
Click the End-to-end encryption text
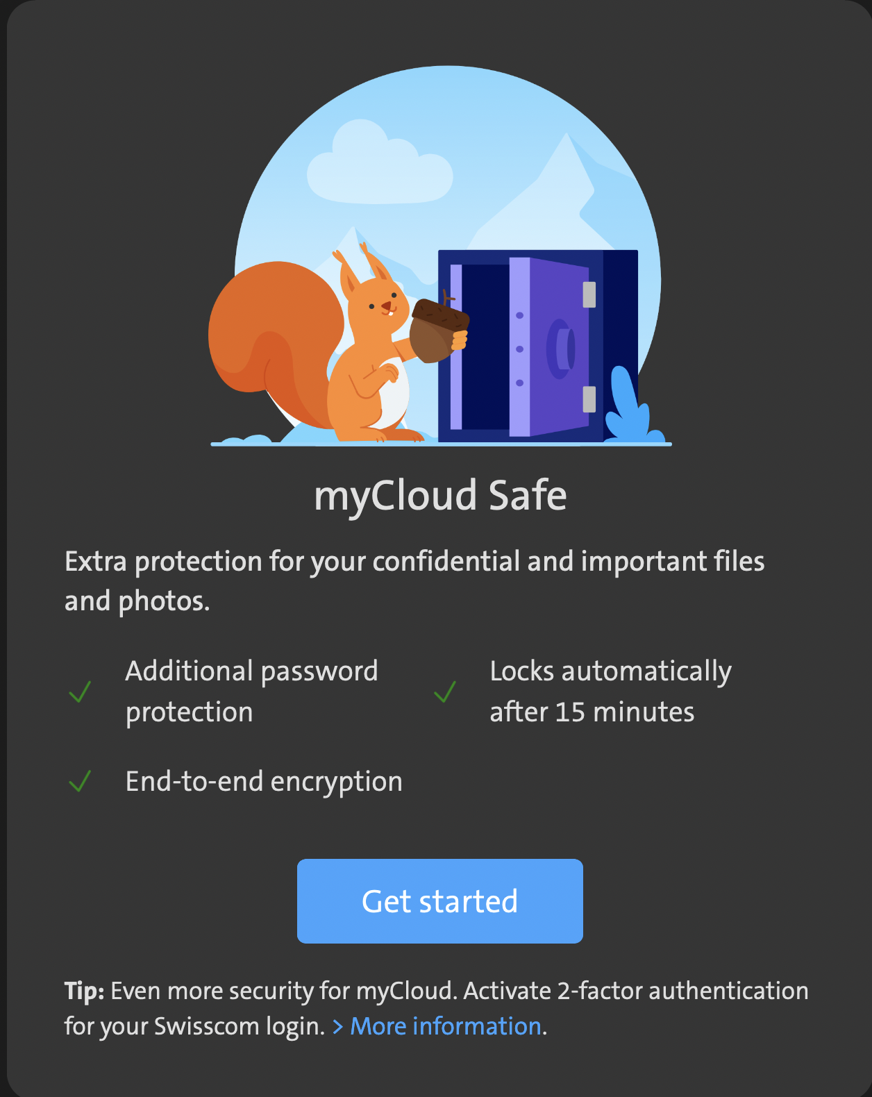[264, 781]
